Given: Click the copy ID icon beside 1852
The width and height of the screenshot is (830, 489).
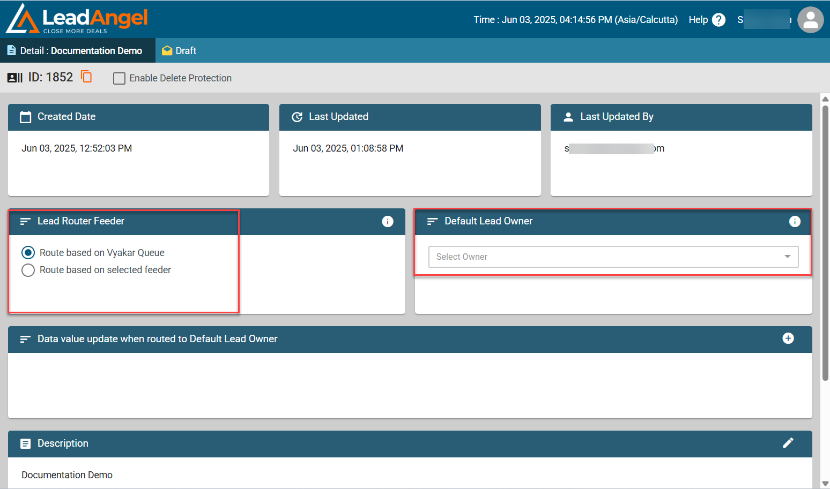Looking at the screenshot, I should click(86, 77).
